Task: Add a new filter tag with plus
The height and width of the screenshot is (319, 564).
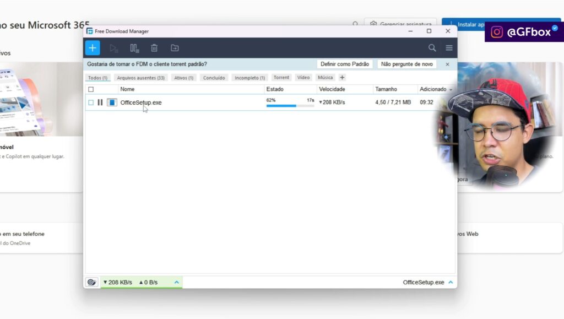Action: [342, 77]
